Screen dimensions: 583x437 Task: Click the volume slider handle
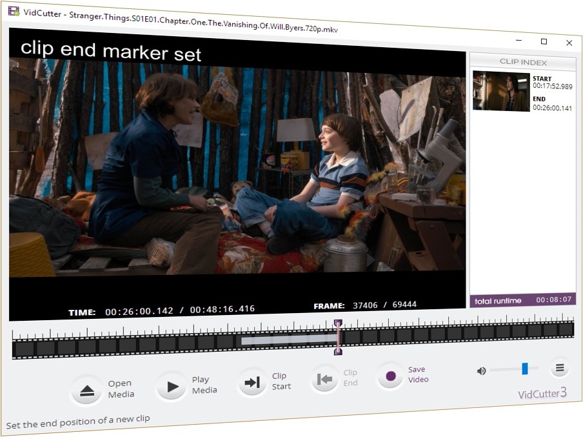point(524,369)
